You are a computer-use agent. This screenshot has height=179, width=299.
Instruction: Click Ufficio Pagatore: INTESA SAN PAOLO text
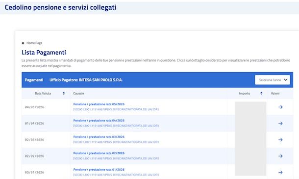86,80
